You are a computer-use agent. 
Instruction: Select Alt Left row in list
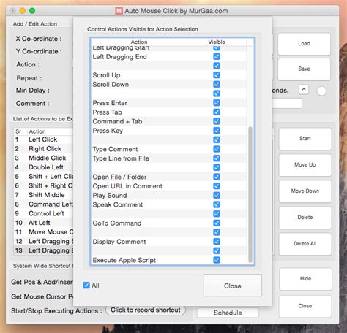tap(43, 223)
